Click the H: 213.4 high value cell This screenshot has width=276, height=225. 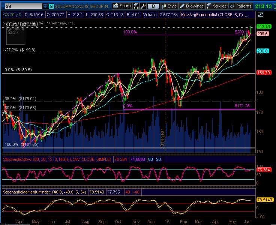pyautogui.click(x=75, y=15)
